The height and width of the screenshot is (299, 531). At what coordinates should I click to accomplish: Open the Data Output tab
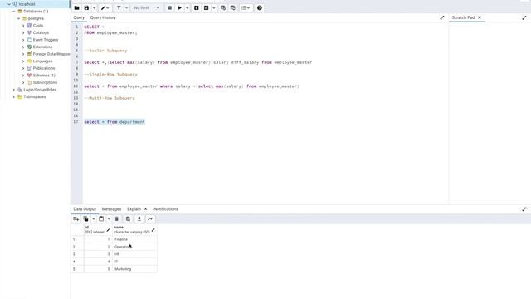pyautogui.click(x=85, y=209)
